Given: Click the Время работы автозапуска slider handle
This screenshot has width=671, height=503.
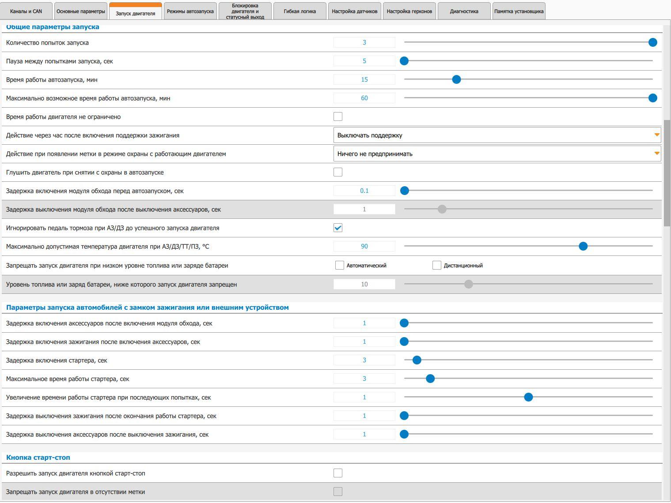Looking at the screenshot, I should click(x=457, y=79).
